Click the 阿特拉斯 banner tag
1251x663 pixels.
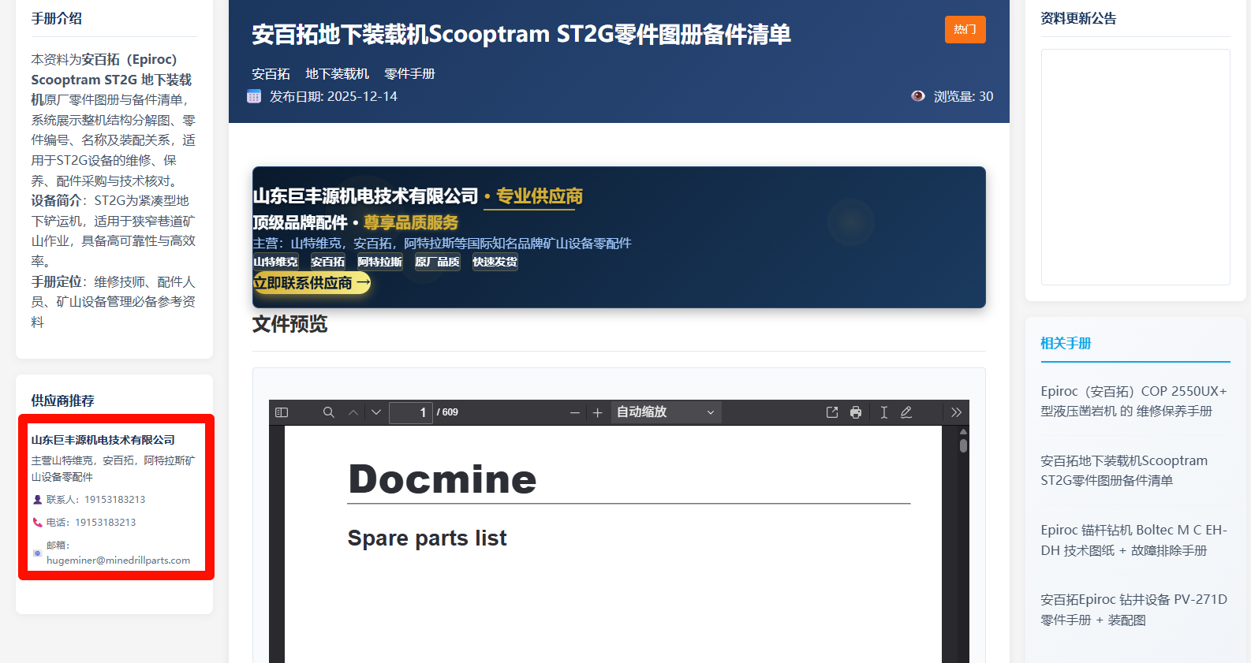pos(379,262)
